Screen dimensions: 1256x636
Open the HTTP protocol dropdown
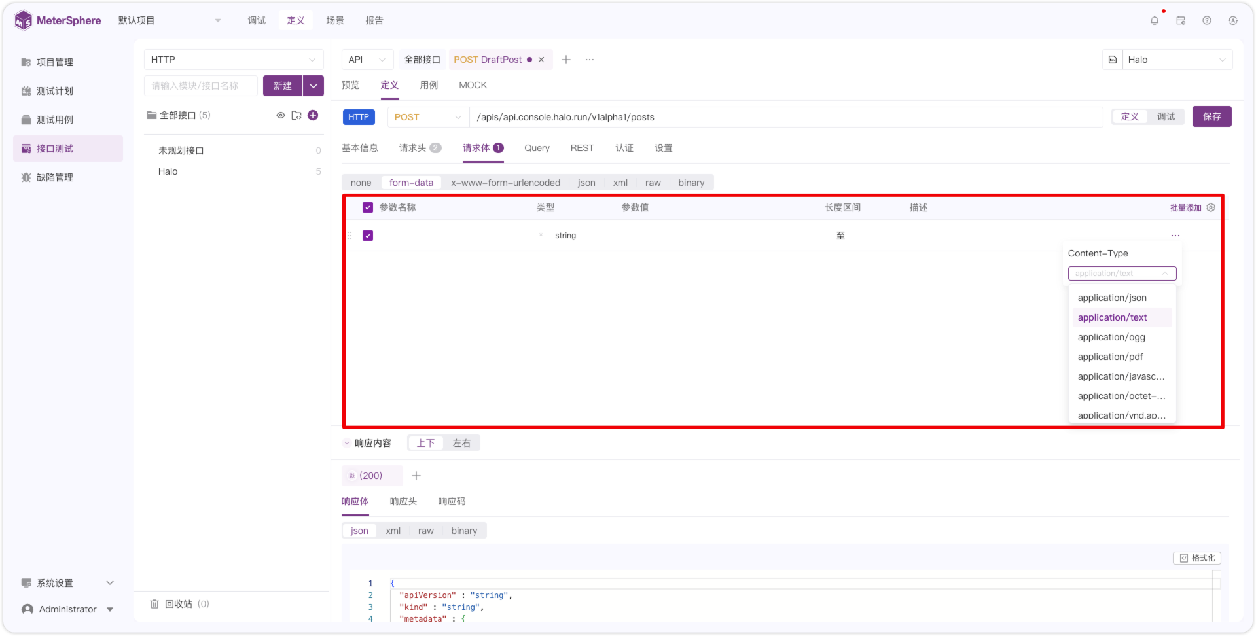[x=234, y=60]
